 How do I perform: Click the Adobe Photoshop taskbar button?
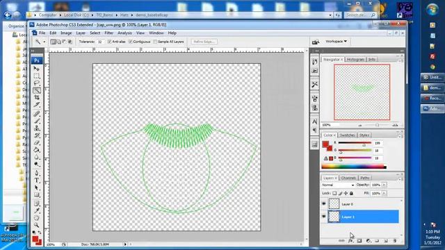pos(432,108)
